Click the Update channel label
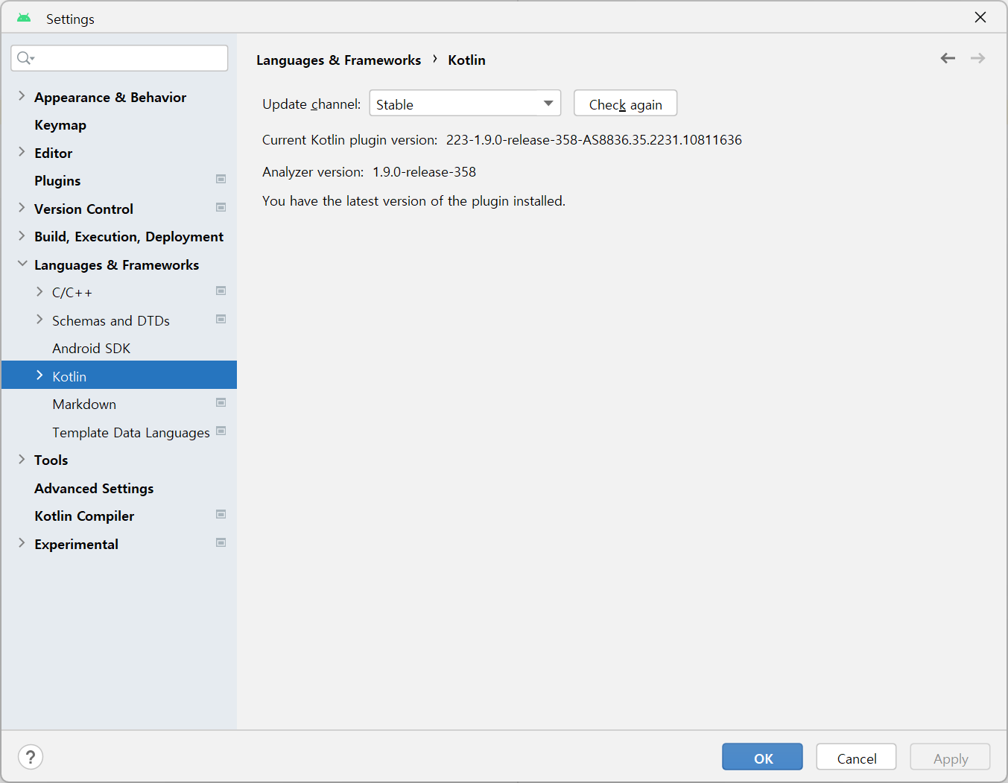Viewport: 1008px width, 783px height. click(x=311, y=104)
